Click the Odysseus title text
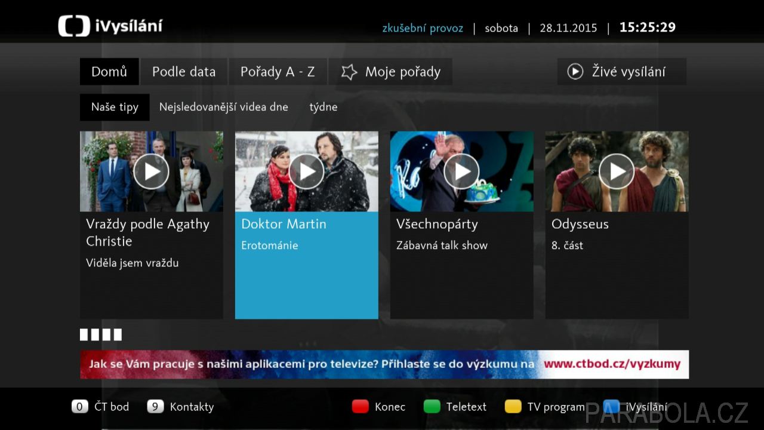 coord(580,225)
